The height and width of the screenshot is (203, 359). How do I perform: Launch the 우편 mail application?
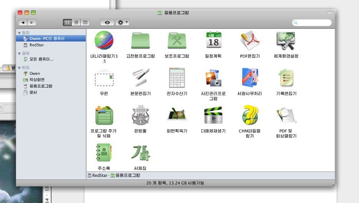coord(104,78)
